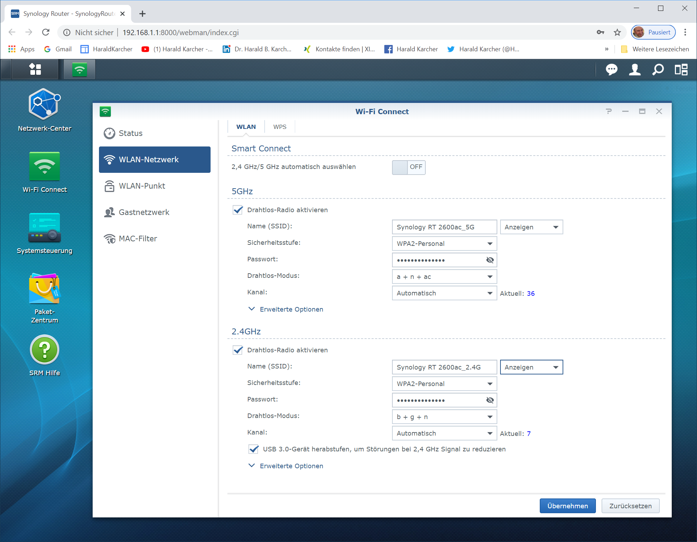Click the main menu grid icon
The width and height of the screenshot is (697, 542).
pos(35,69)
